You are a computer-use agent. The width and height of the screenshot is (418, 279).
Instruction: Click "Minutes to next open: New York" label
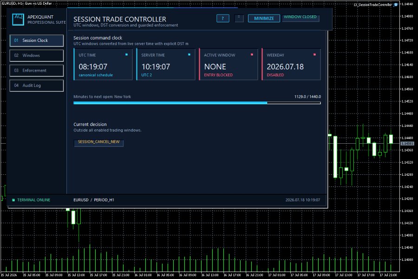coord(102,97)
